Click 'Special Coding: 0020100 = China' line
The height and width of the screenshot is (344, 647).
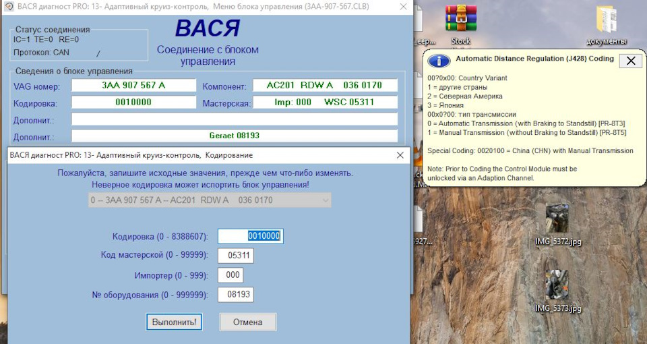(x=530, y=150)
